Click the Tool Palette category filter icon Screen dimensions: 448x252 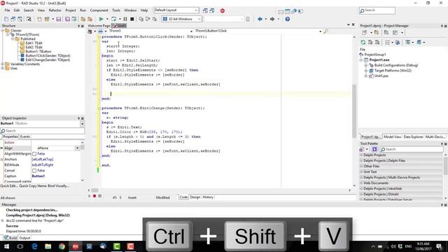(x=374, y=149)
